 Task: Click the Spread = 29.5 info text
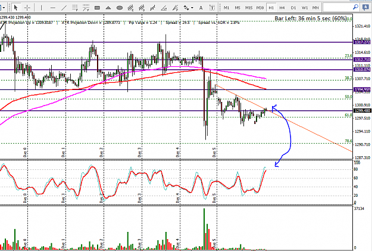(177, 23)
